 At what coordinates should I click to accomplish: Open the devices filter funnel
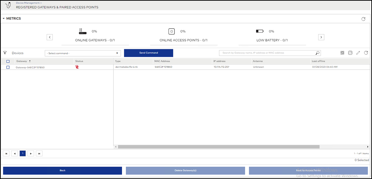point(5,53)
